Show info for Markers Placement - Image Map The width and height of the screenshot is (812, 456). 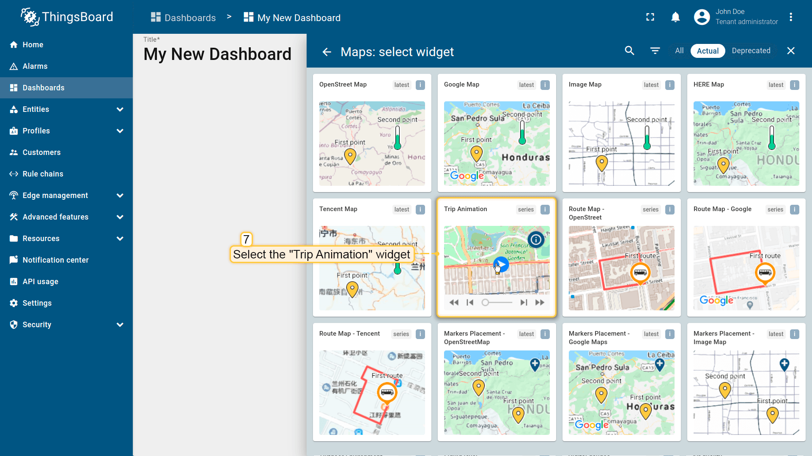click(795, 334)
